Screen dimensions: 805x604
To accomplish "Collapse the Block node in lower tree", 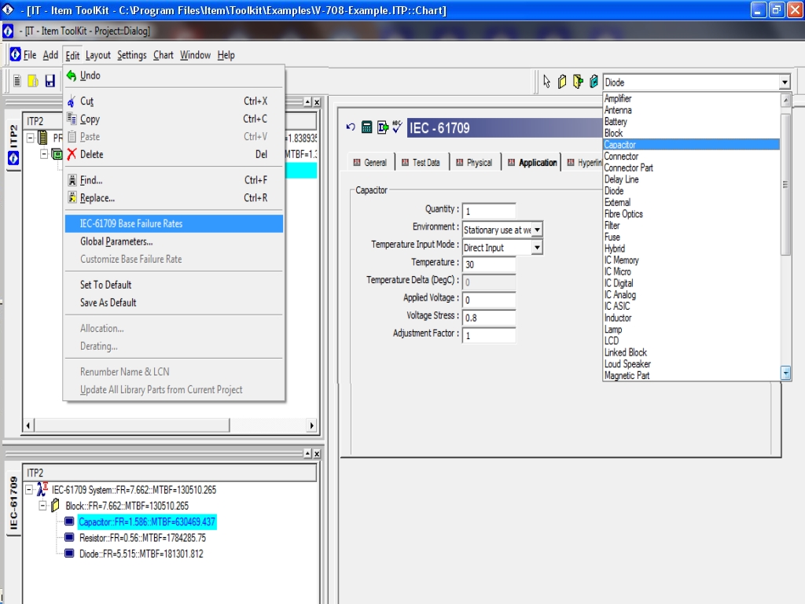I will pyautogui.click(x=43, y=506).
